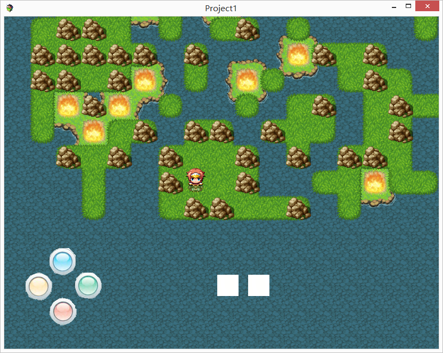The width and height of the screenshot is (443, 353).
Task: Click the left white square button
Action: pyautogui.click(x=228, y=285)
